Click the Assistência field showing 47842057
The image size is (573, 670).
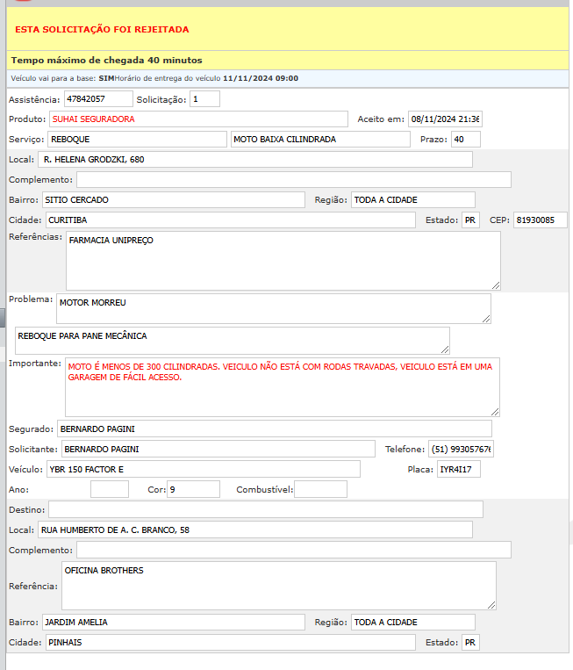coord(98,99)
